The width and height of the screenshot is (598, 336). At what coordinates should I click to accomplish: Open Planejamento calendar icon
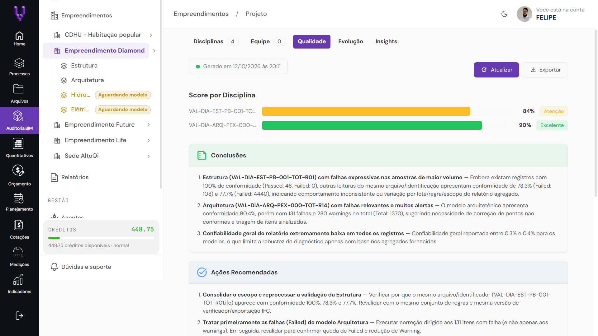(x=18, y=198)
